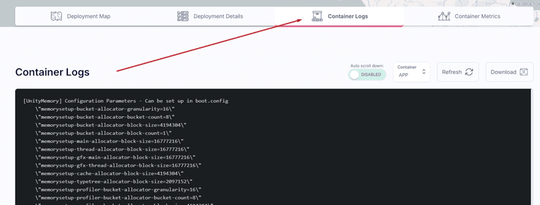Click the "memorysetup-cache-allocator-block-size=4194304" log line
540x205 pixels.
pyautogui.click(x=109, y=173)
